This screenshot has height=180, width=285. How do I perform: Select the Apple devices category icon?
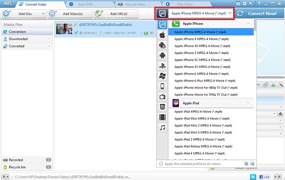(x=162, y=35)
